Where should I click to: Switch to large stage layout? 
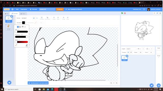click(157, 13)
